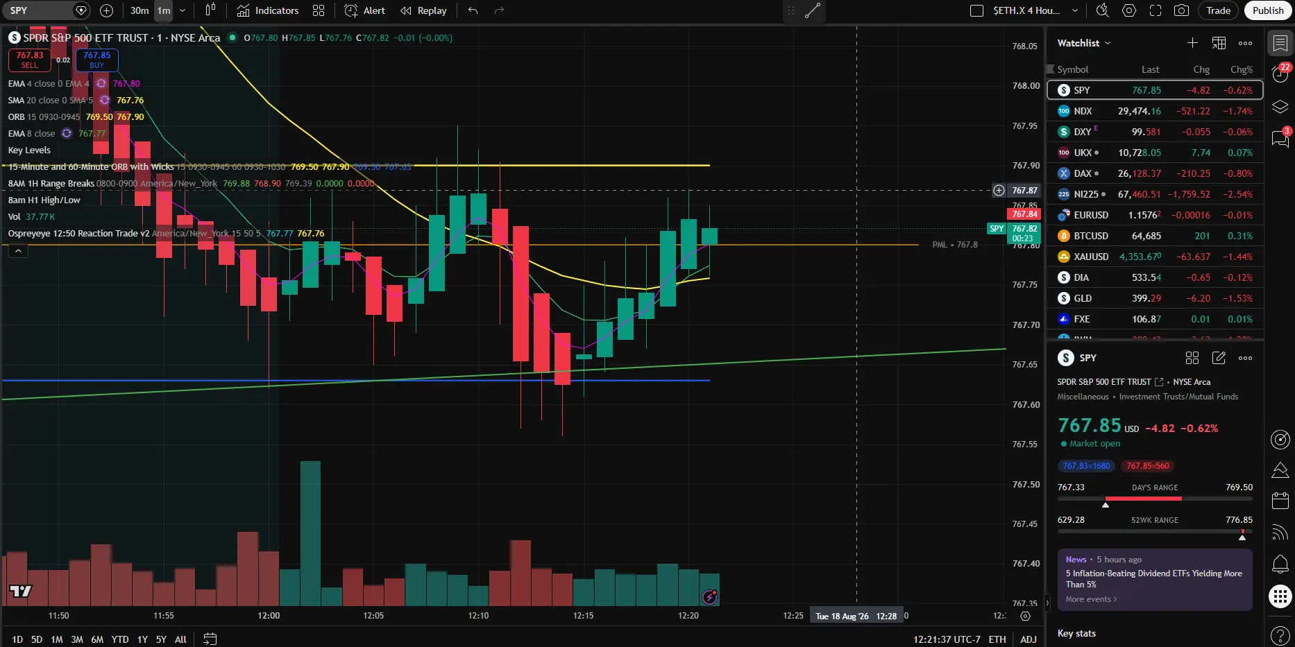
Task: Select the All date range
Action: pos(180,639)
